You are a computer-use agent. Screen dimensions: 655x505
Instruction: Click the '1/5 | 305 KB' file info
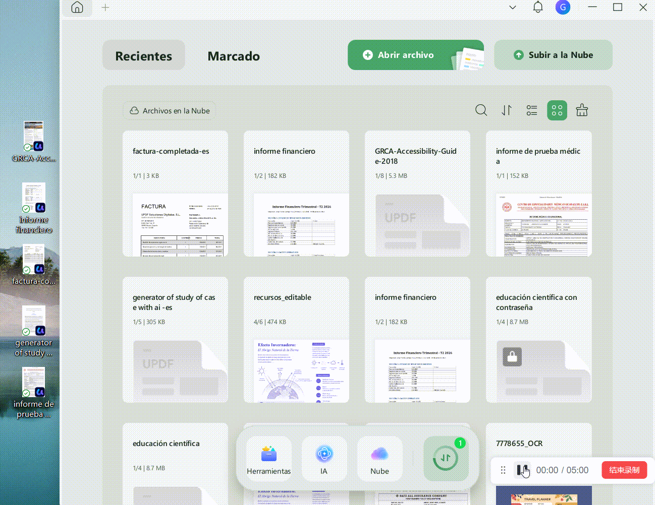tap(149, 322)
